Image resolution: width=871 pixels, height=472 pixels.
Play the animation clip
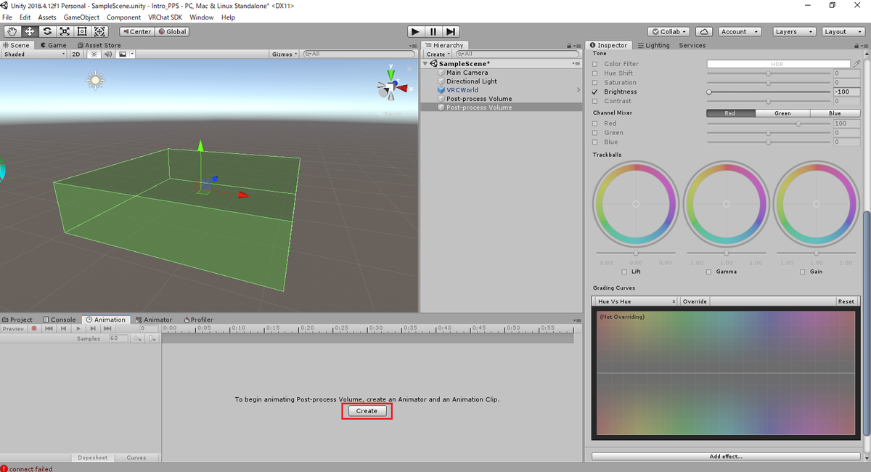pos(78,329)
